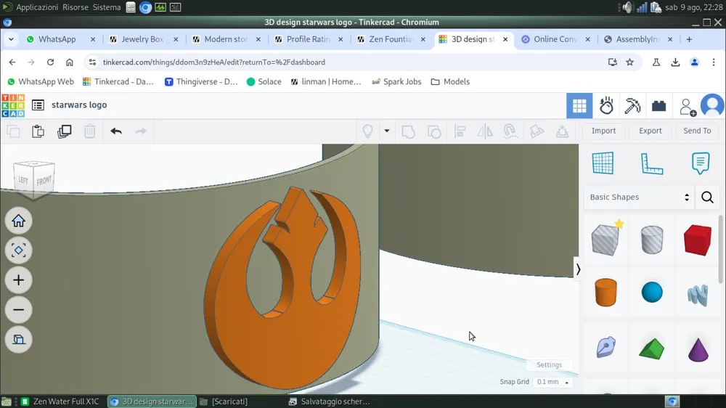
Task: Switch to WhatsApp browser tab
Action: tap(60, 39)
